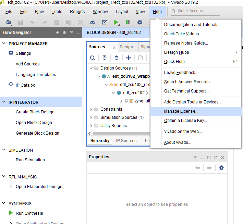This screenshot has width=243, height=224.
Task: Collapse the SIMULATION section
Action: [x=4, y=150]
